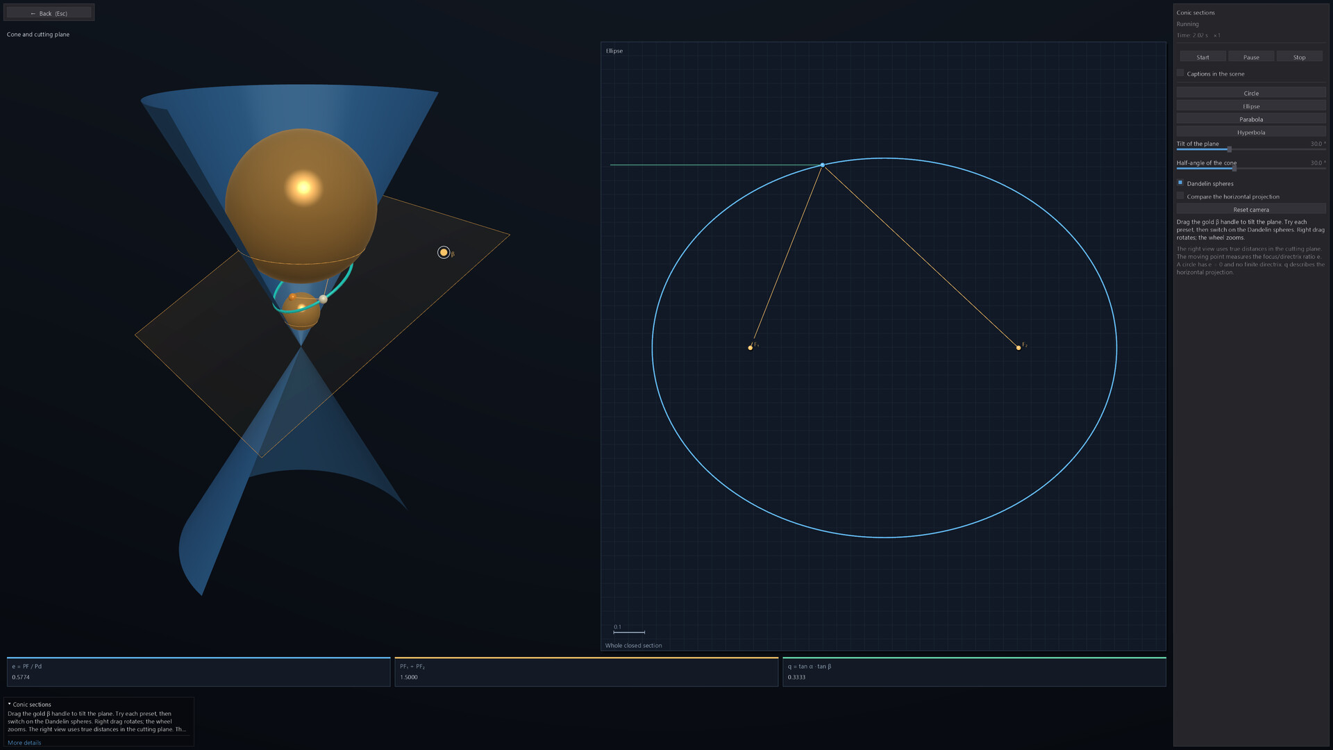Click the Tilt value 30.0°

click(1318, 144)
